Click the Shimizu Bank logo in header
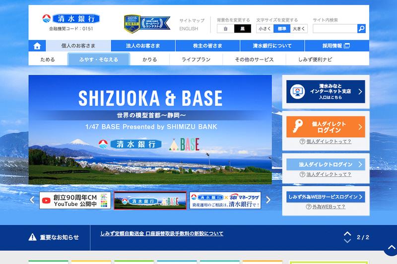 point(71,19)
